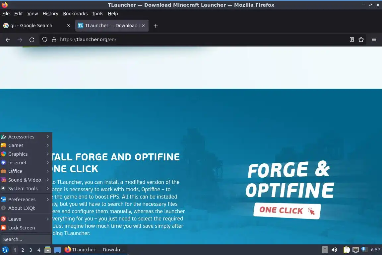Screen dimensions: 382x255
Task: Expand the Leave submenu
Action: pos(26,219)
